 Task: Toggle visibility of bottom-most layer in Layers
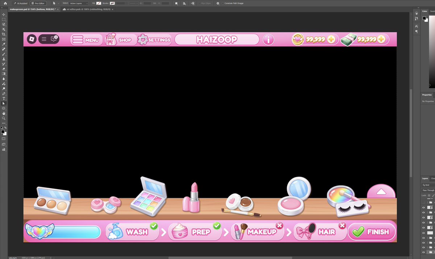[423, 252]
